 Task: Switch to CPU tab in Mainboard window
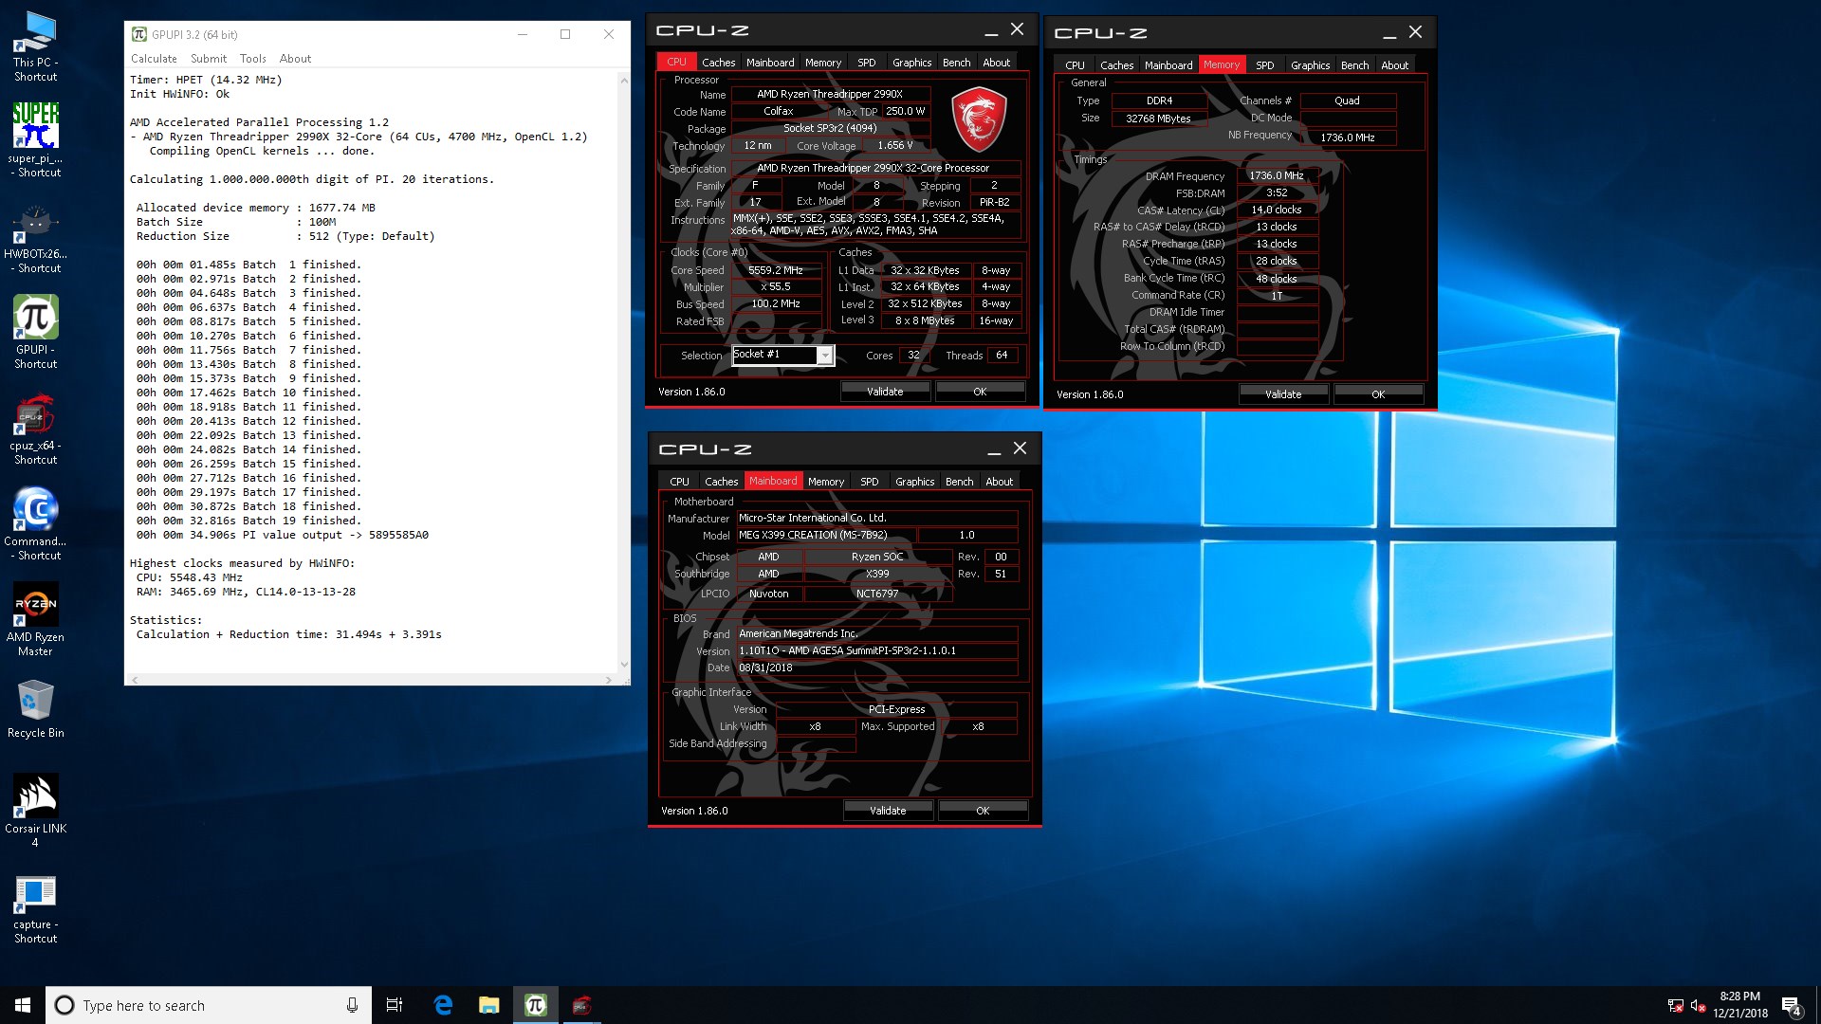click(x=679, y=482)
